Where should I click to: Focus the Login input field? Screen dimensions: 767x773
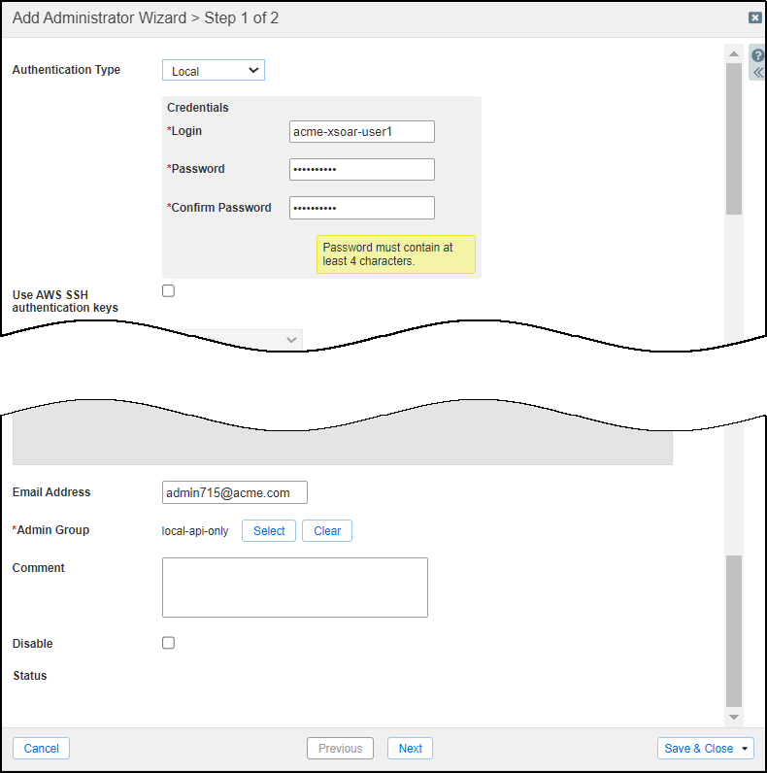(x=361, y=131)
